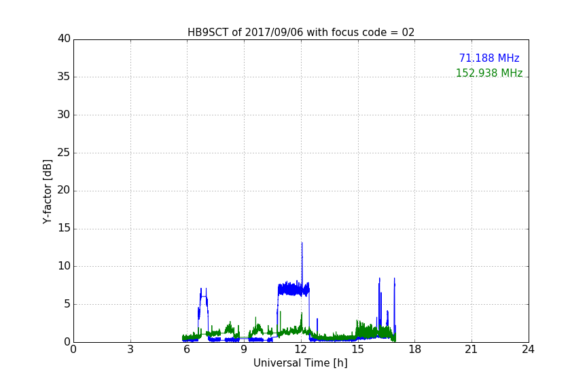This screenshot has height=391, width=587.
Task: Click the y-axis tick label 40
Action: [x=64, y=39]
